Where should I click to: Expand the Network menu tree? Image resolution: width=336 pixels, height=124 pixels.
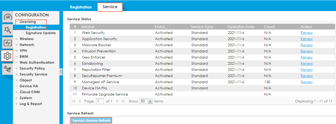17,45
